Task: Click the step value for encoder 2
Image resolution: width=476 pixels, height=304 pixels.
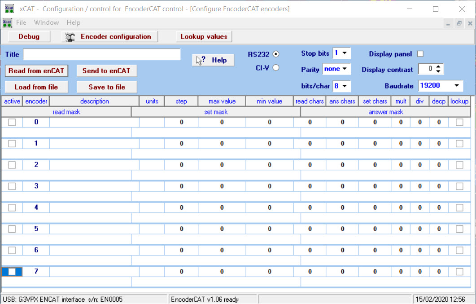Action: pos(181,165)
